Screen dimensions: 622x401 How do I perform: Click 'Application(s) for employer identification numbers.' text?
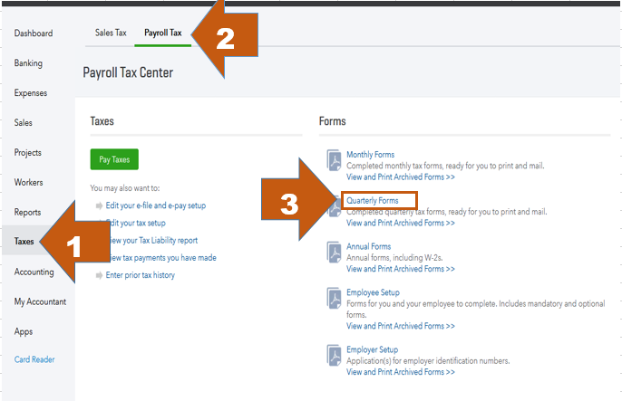tap(428, 360)
